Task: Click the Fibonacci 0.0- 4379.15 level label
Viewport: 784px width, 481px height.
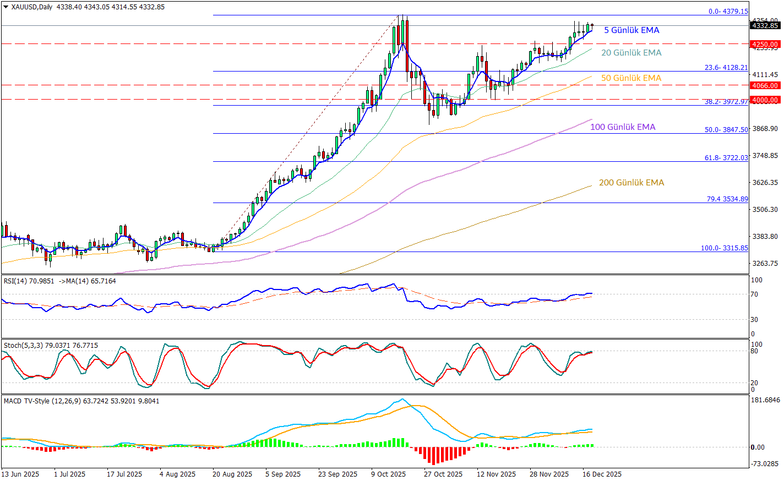Action: coord(728,12)
